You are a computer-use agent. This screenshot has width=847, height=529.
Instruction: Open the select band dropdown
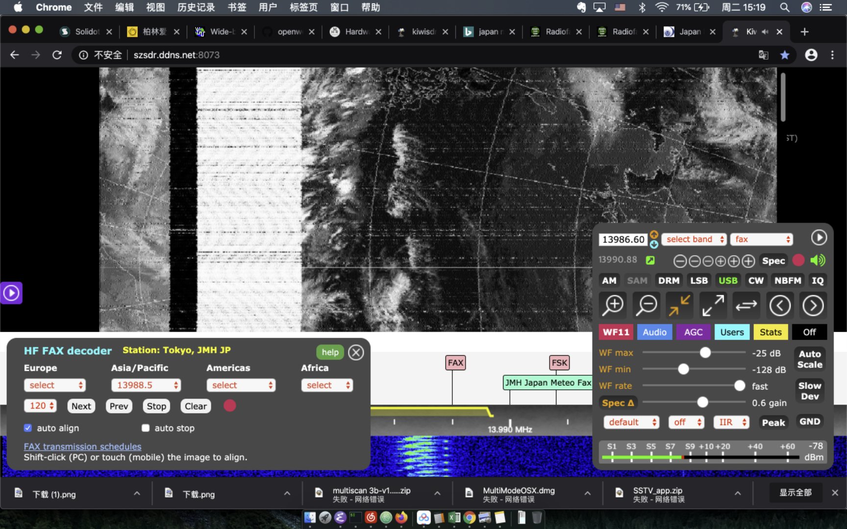(694, 239)
